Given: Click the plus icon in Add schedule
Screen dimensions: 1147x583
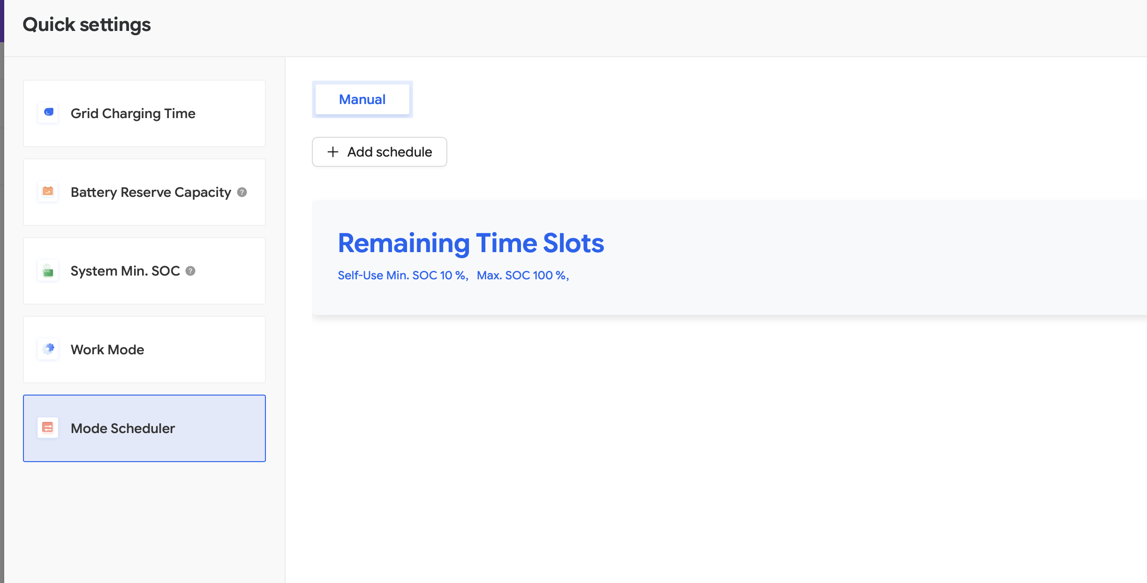Looking at the screenshot, I should 333,152.
